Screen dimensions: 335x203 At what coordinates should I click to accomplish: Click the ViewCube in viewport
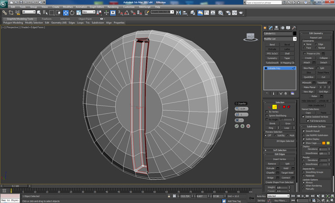250,37
